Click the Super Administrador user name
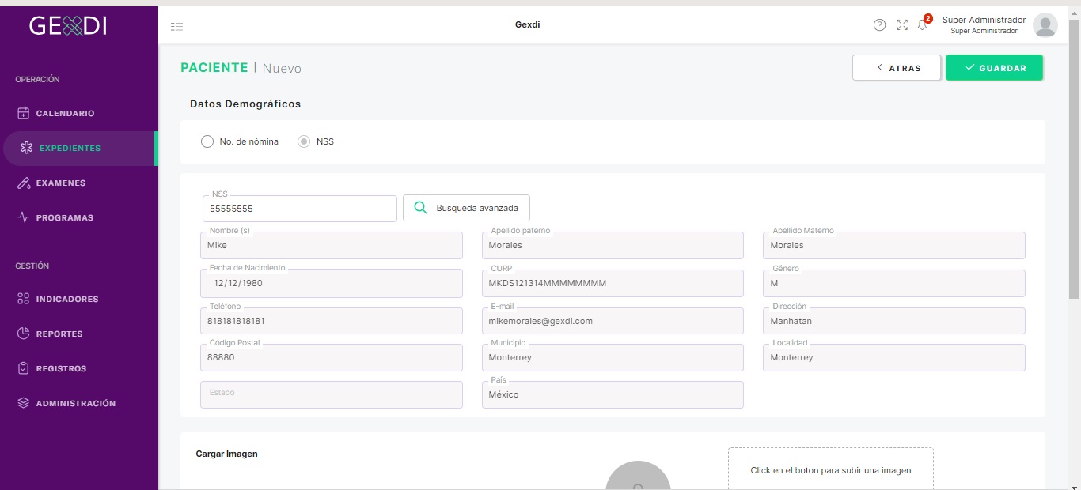Image resolution: width=1081 pixels, height=490 pixels. click(984, 20)
